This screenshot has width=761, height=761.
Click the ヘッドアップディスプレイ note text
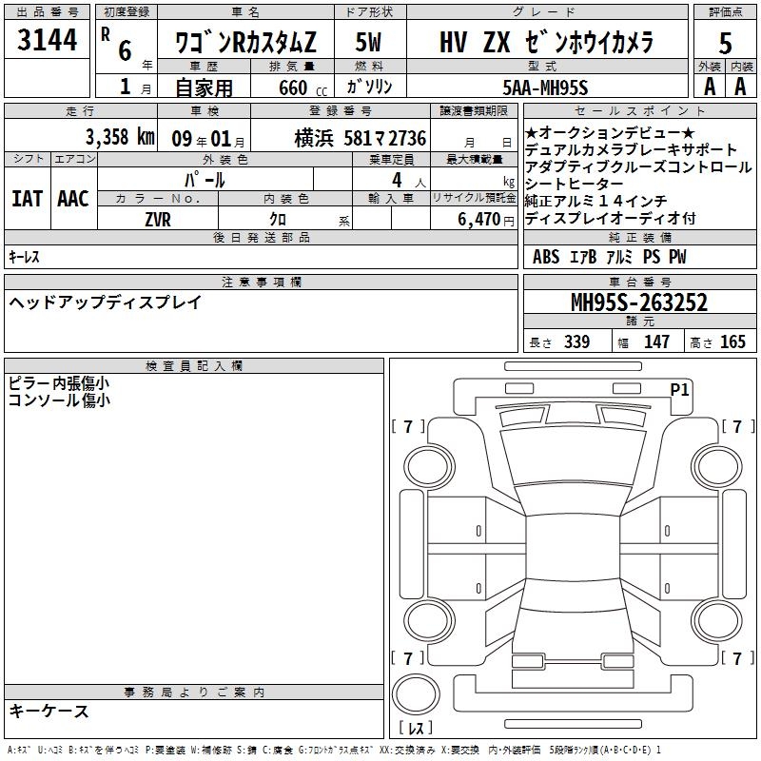[x=106, y=302]
